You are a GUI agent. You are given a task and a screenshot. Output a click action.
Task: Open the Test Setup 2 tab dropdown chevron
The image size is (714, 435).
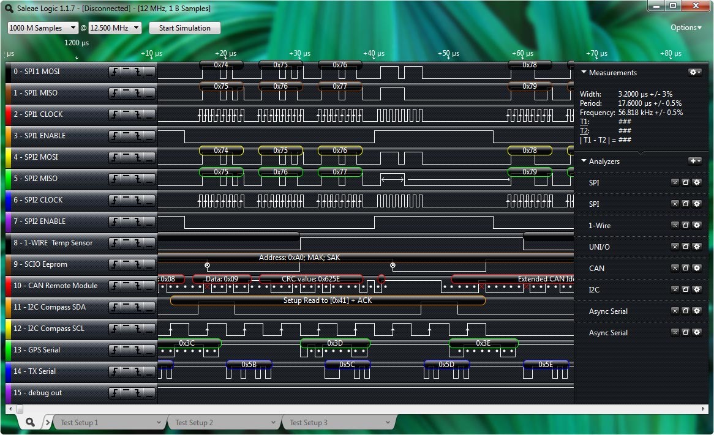(273, 423)
